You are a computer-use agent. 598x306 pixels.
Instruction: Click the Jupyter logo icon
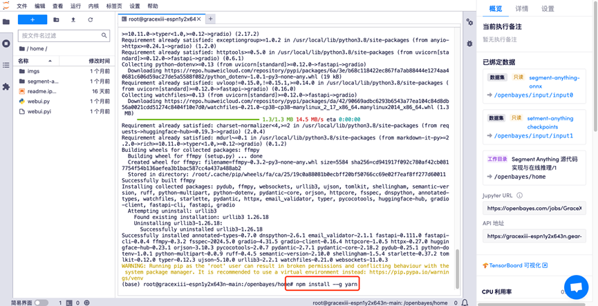tap(6, 6)
